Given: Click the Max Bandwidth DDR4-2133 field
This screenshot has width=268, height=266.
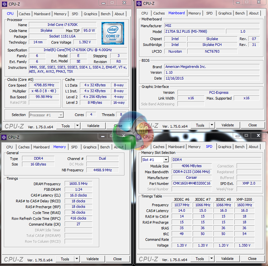Looking at the screenshot, I should 191,172.
